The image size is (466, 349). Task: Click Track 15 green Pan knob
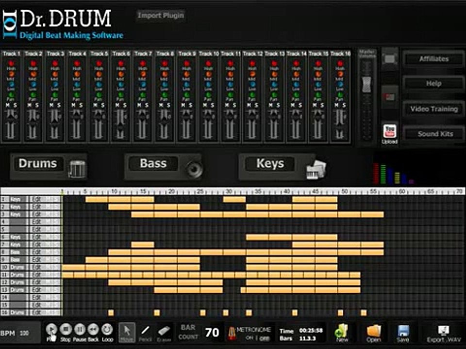point(318,95)
